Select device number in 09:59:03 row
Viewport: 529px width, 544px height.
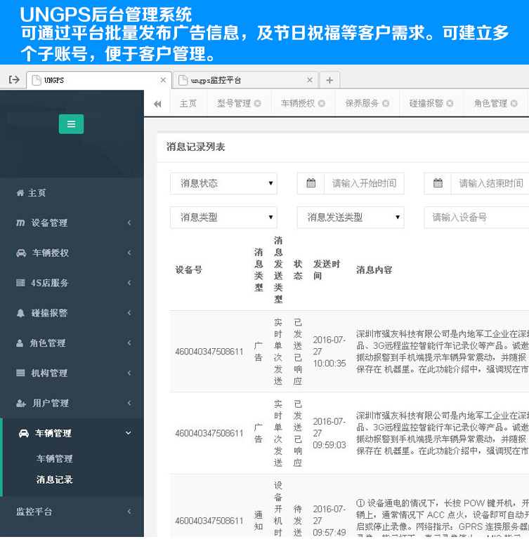pyautogui.click(x=209, y=433)
